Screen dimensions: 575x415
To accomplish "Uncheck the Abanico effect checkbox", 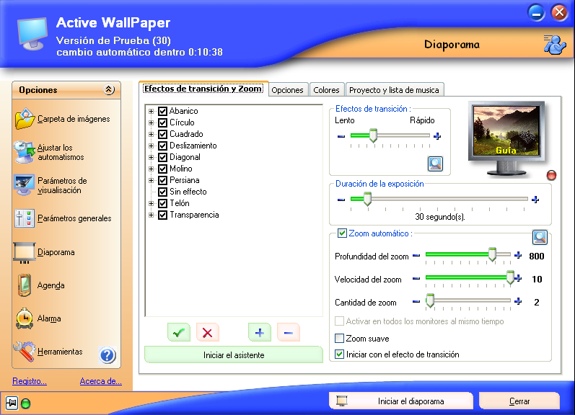I will 162,111.
